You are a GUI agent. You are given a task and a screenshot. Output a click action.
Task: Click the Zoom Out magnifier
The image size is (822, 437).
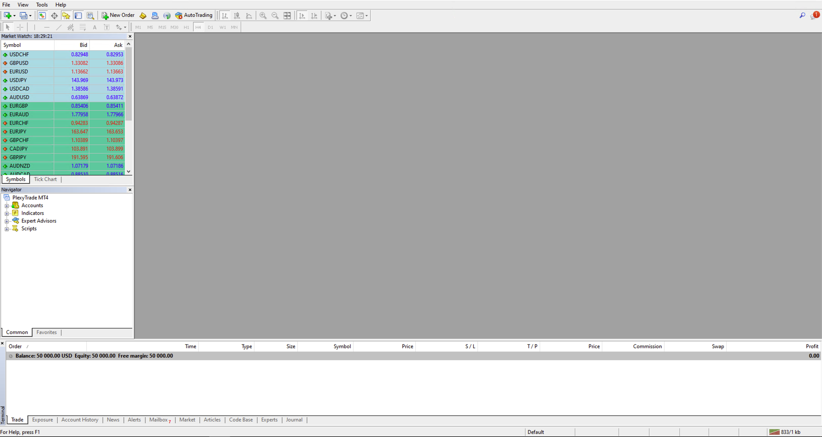coord(275,15)
